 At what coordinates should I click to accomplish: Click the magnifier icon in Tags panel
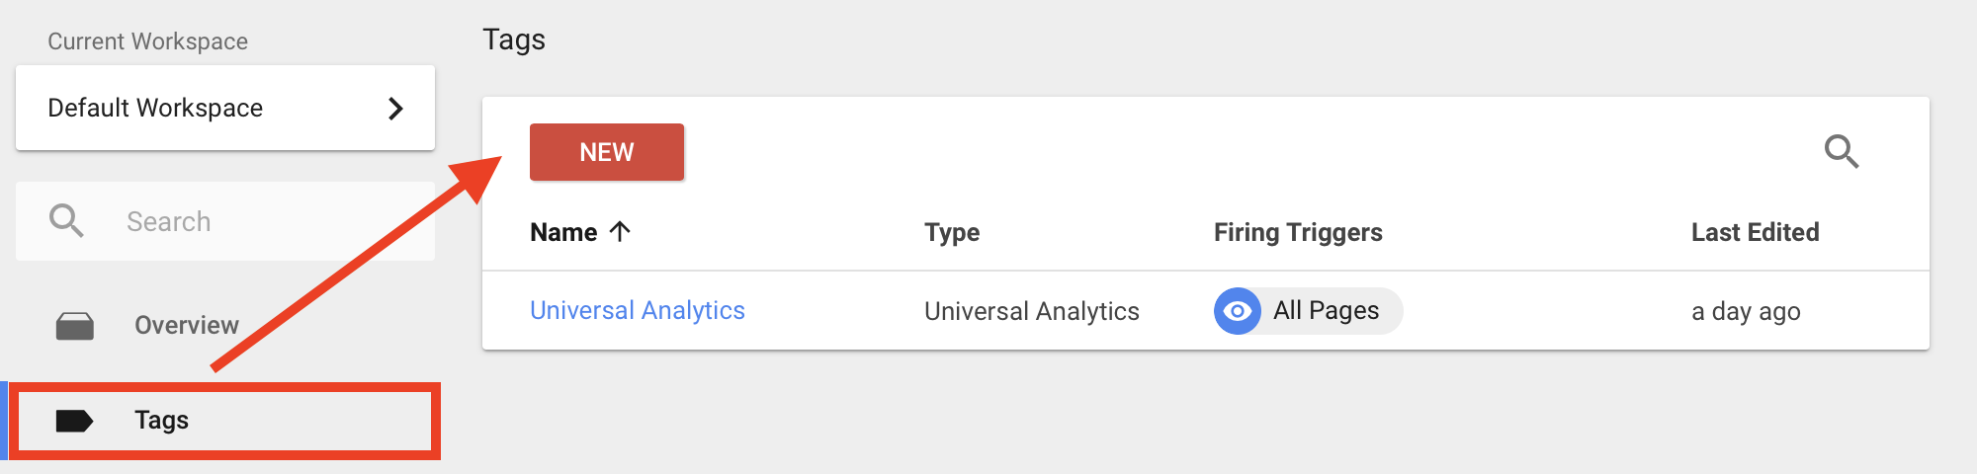[1841, 152]
